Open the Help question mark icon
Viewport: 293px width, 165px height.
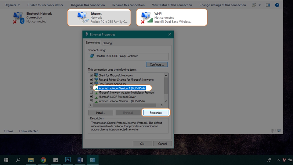point(277,5)
